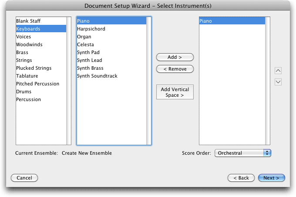Move selected instrument up with arrow
296x197 pixels.
[278, 71]
